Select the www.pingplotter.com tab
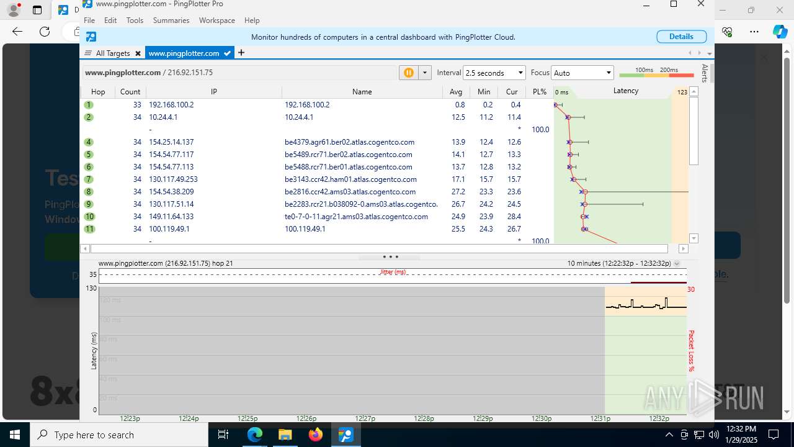This screenshot has width=794, height=447. point(184,53)
